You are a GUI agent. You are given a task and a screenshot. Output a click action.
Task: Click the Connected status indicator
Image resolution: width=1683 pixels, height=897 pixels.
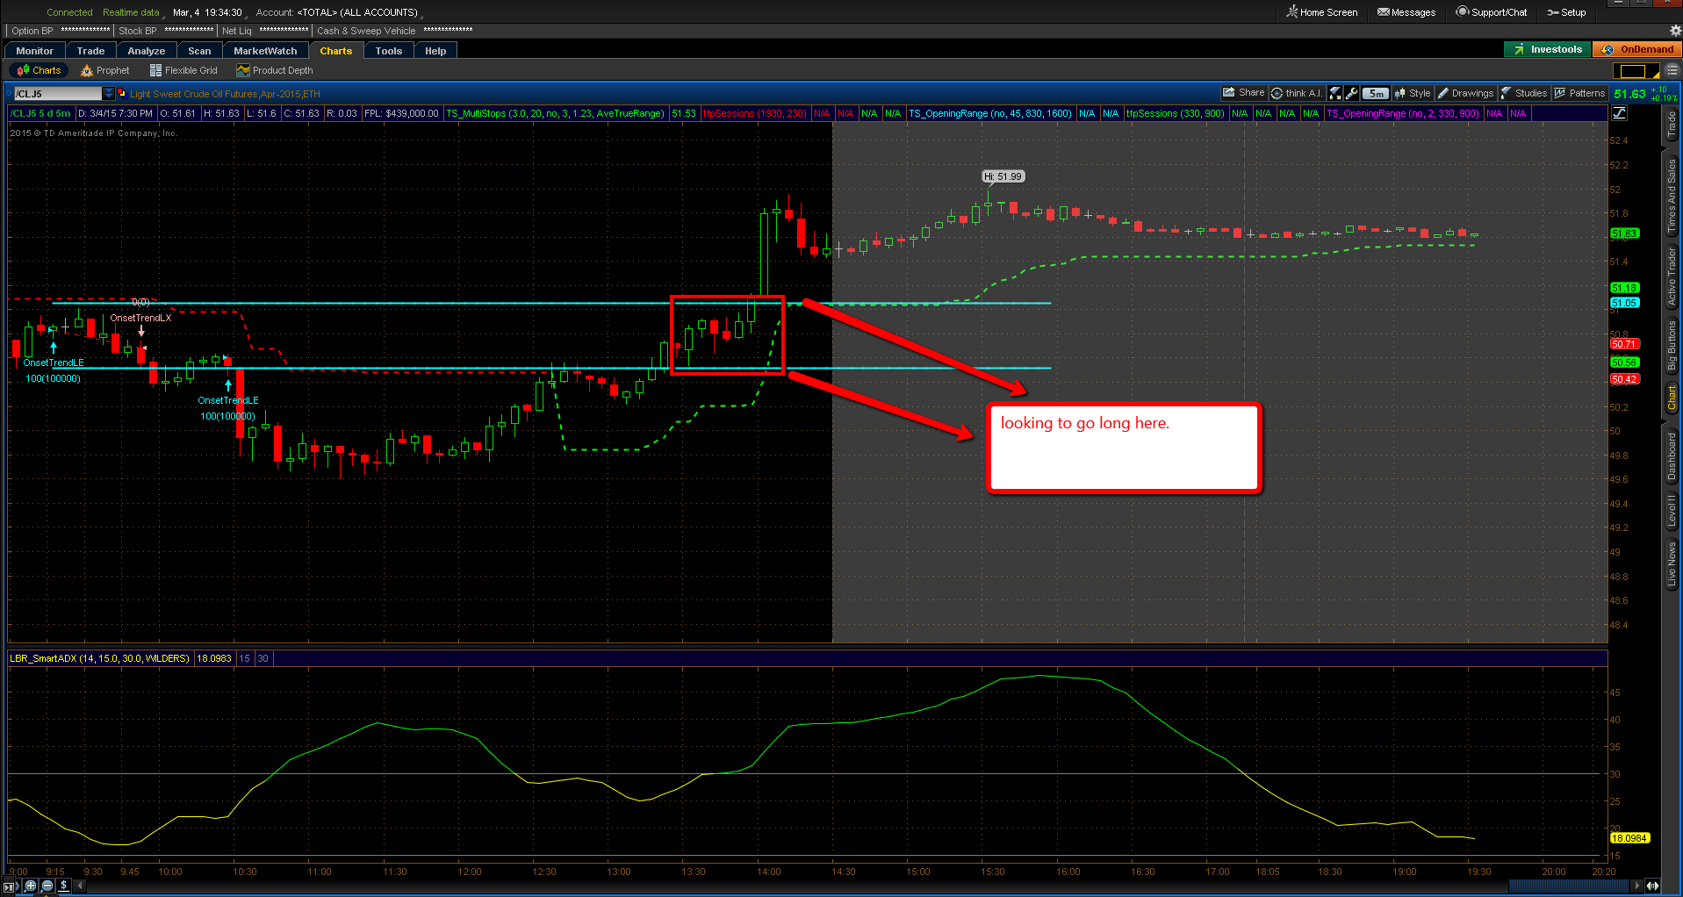pyautogui.click(x=69, y=12)
